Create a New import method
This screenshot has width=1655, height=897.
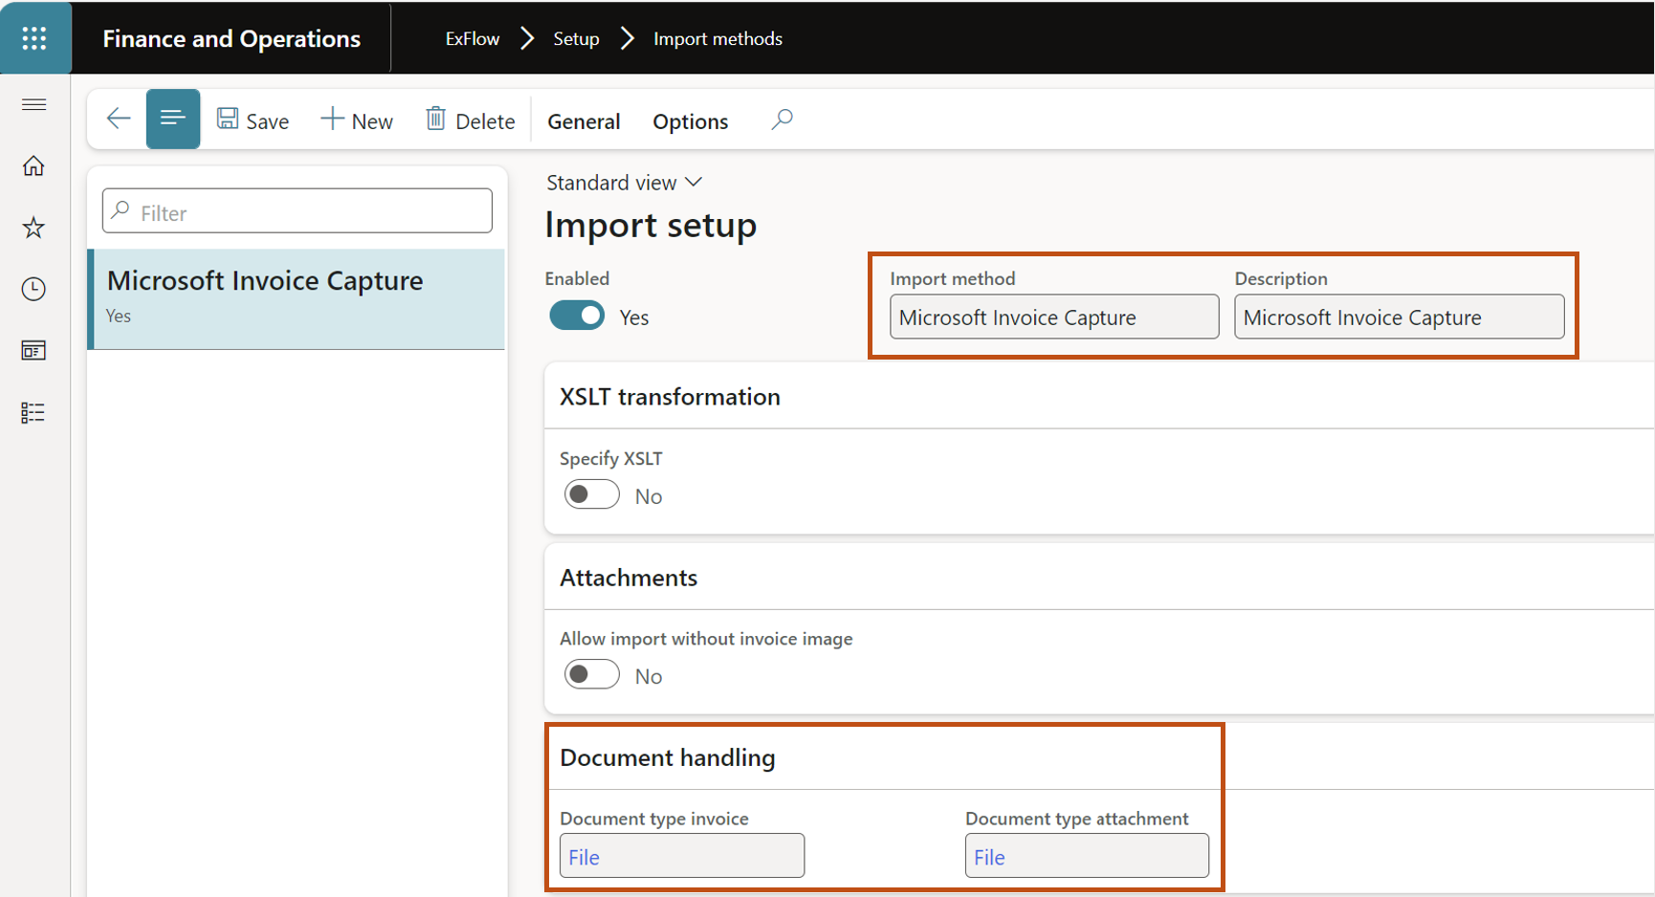pos(357,120)
